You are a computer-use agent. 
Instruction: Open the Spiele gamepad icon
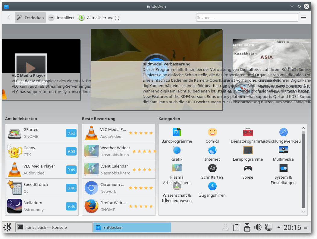(248, 168)
